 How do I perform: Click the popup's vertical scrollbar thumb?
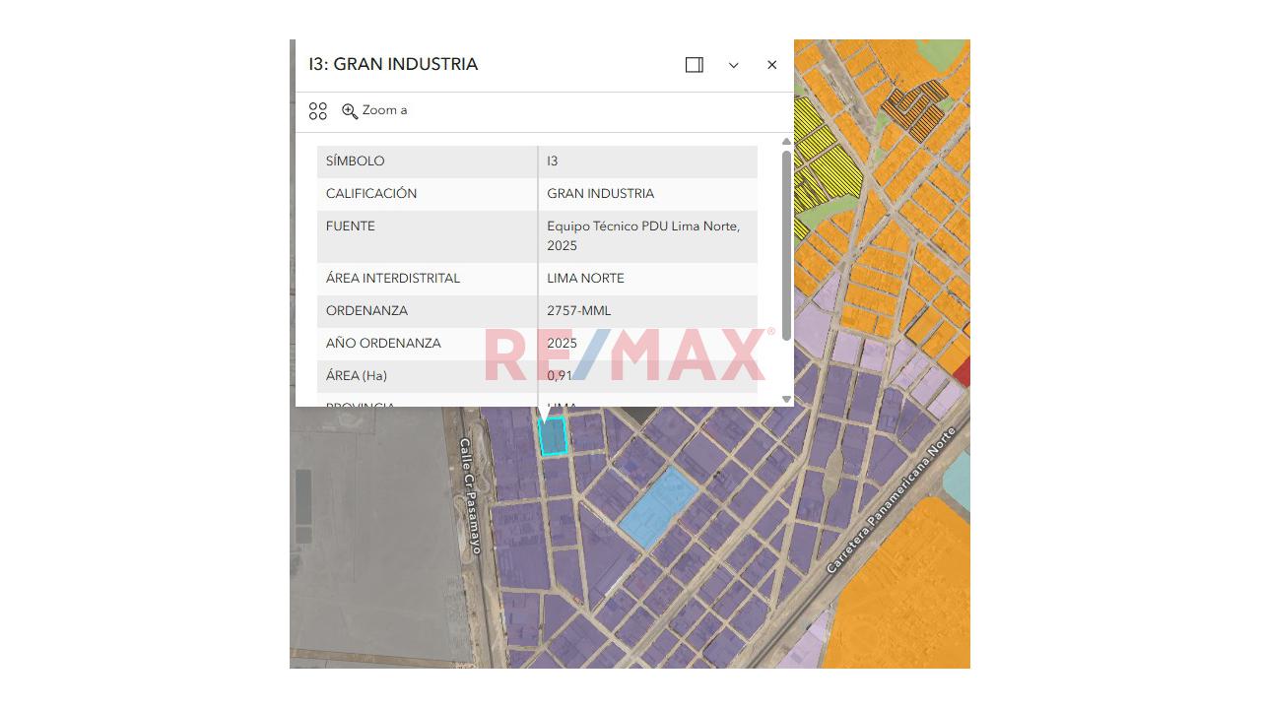(x=786, y=246)
